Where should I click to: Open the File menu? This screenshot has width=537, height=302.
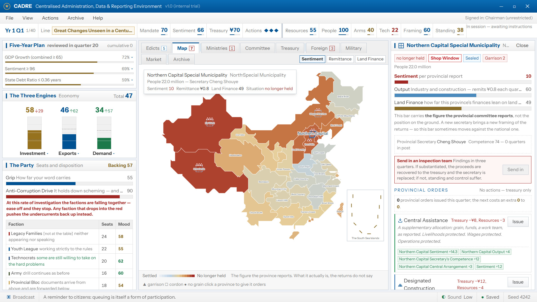point(10,18)
